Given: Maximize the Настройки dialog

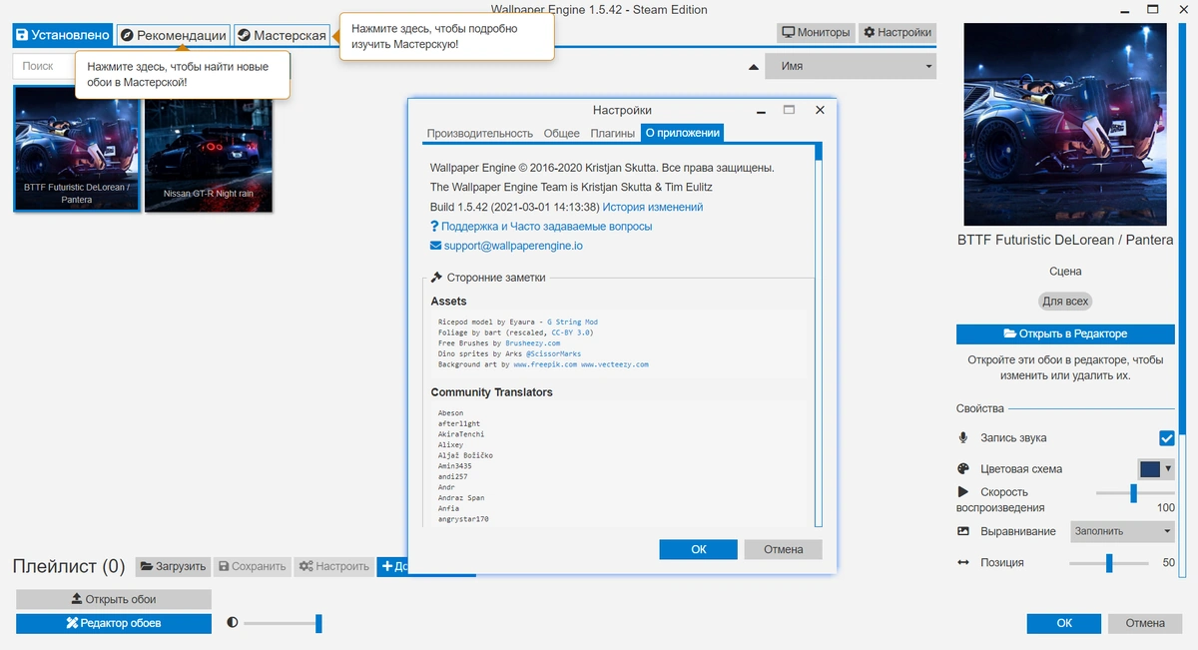Looking at the screenshot, I should coord(789,111).
